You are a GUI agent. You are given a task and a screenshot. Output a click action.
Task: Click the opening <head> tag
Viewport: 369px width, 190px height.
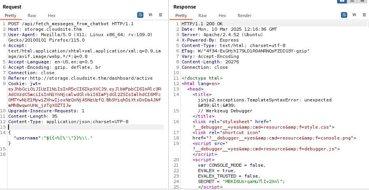tap(195, 89)
